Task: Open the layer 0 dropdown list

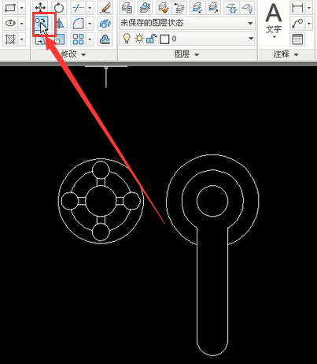Action: 187,39
